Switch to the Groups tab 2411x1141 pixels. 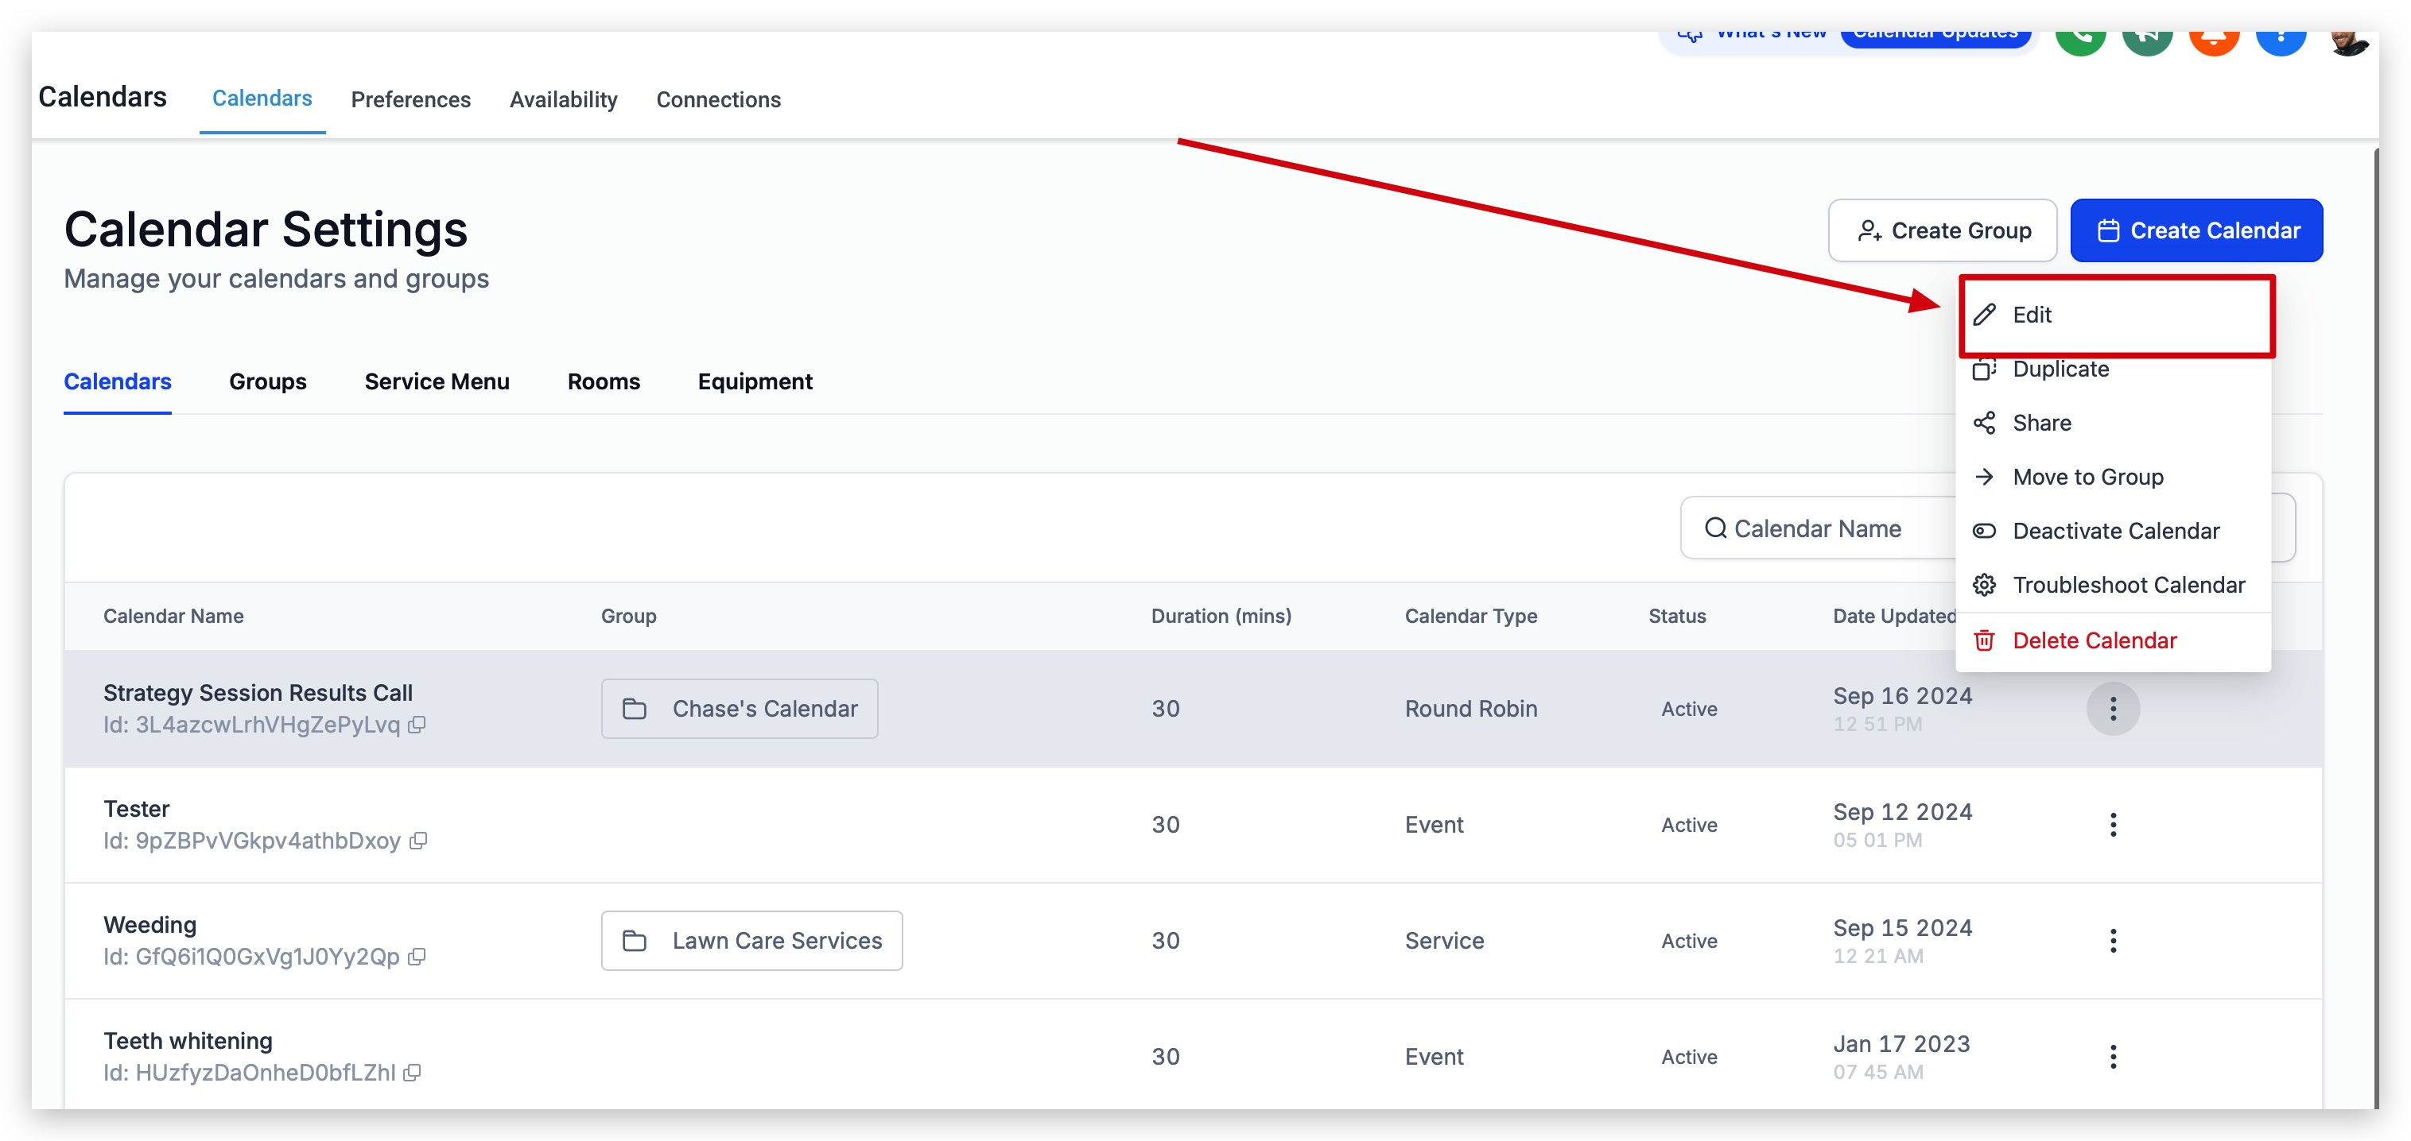click(x=268, y=381)
